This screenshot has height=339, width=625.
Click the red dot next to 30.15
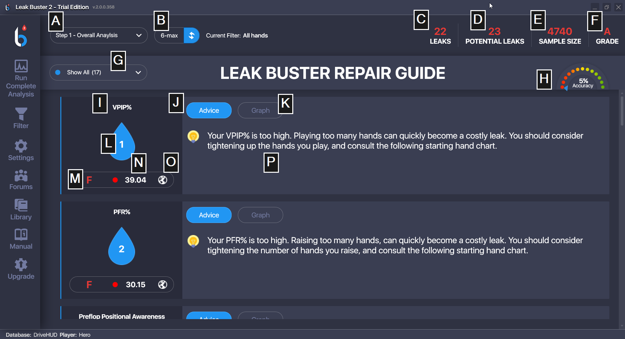click(115, 285)
